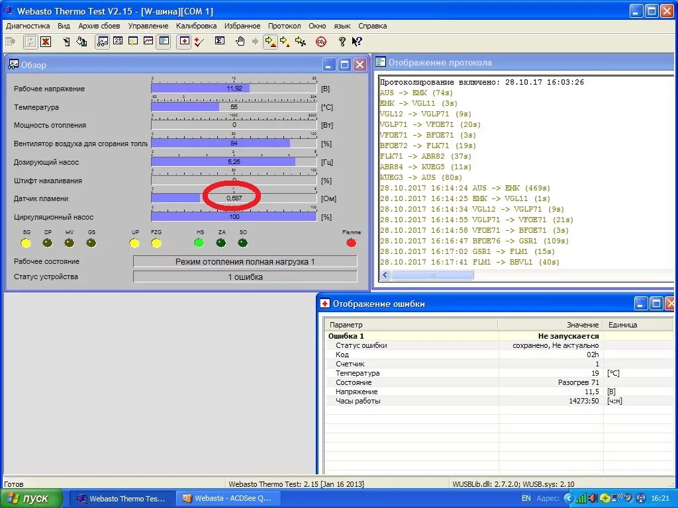Screen dimensions: 678x508
Task: Click the Единица column header
Action: click(638, 325)
